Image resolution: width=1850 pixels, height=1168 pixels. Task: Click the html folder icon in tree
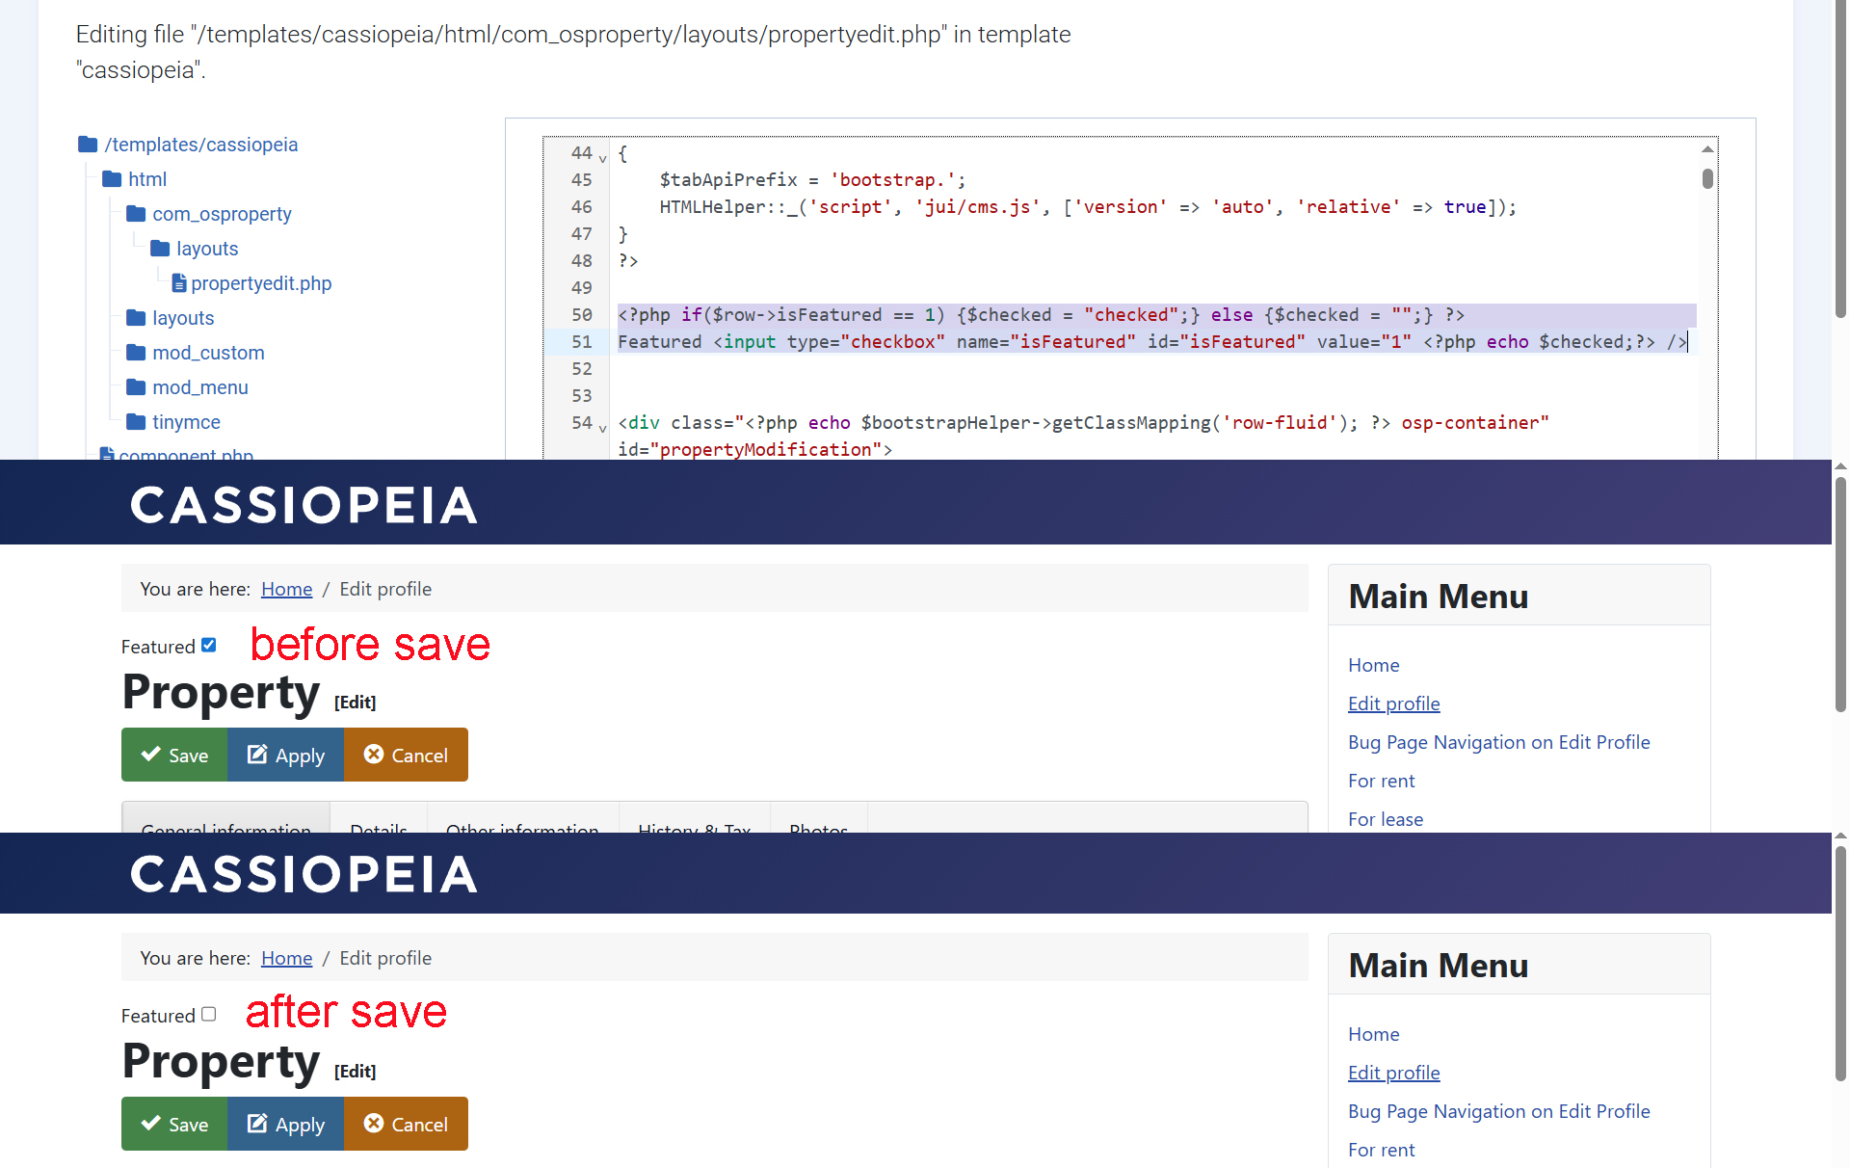pos(112,179)
